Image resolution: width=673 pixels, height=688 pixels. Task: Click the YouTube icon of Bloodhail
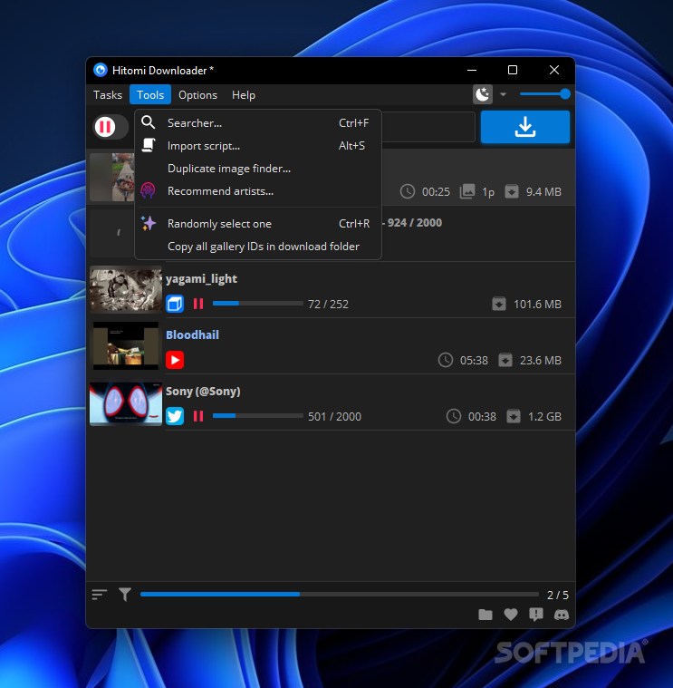(x=175, y=360)
